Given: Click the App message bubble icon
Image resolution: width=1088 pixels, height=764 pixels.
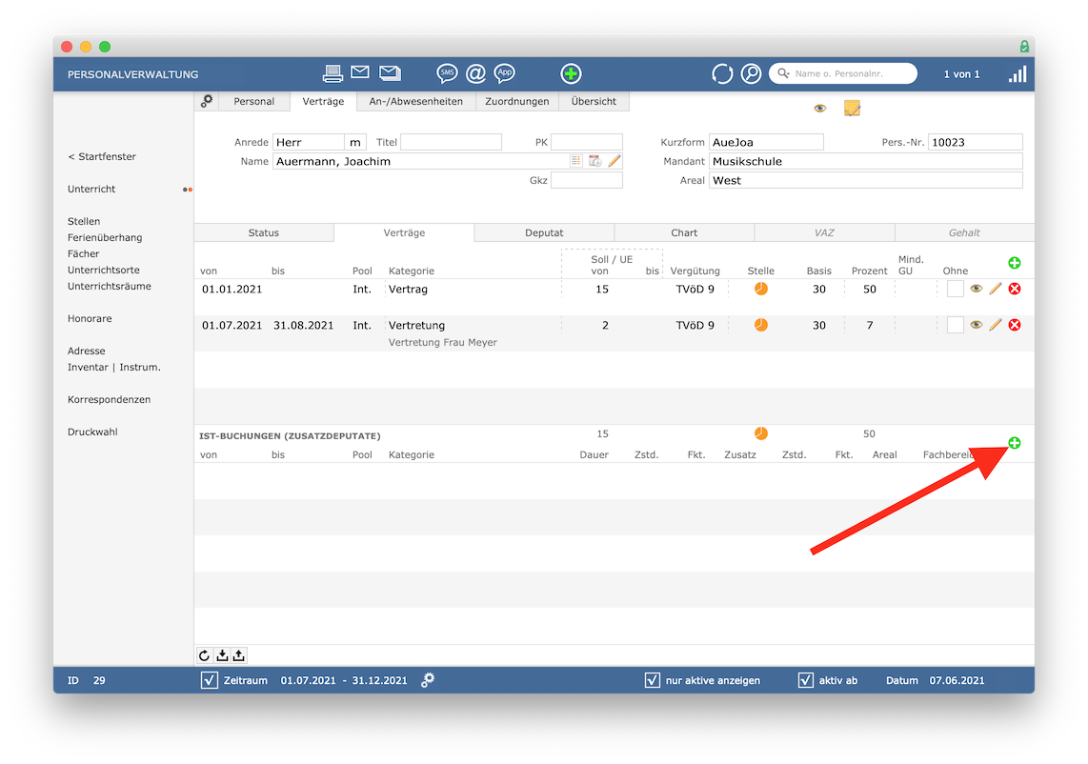Looking at the screenshot, I should (x=504, y=72).
